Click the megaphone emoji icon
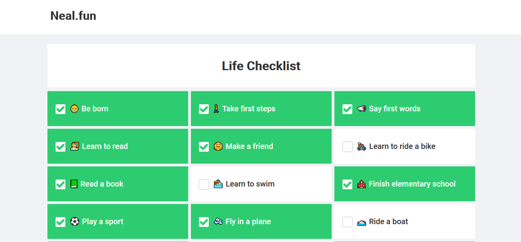 362,109
